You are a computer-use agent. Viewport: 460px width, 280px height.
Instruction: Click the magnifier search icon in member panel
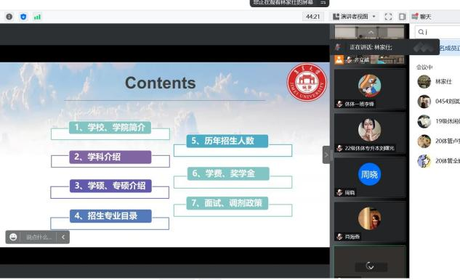tap(421, 32)
